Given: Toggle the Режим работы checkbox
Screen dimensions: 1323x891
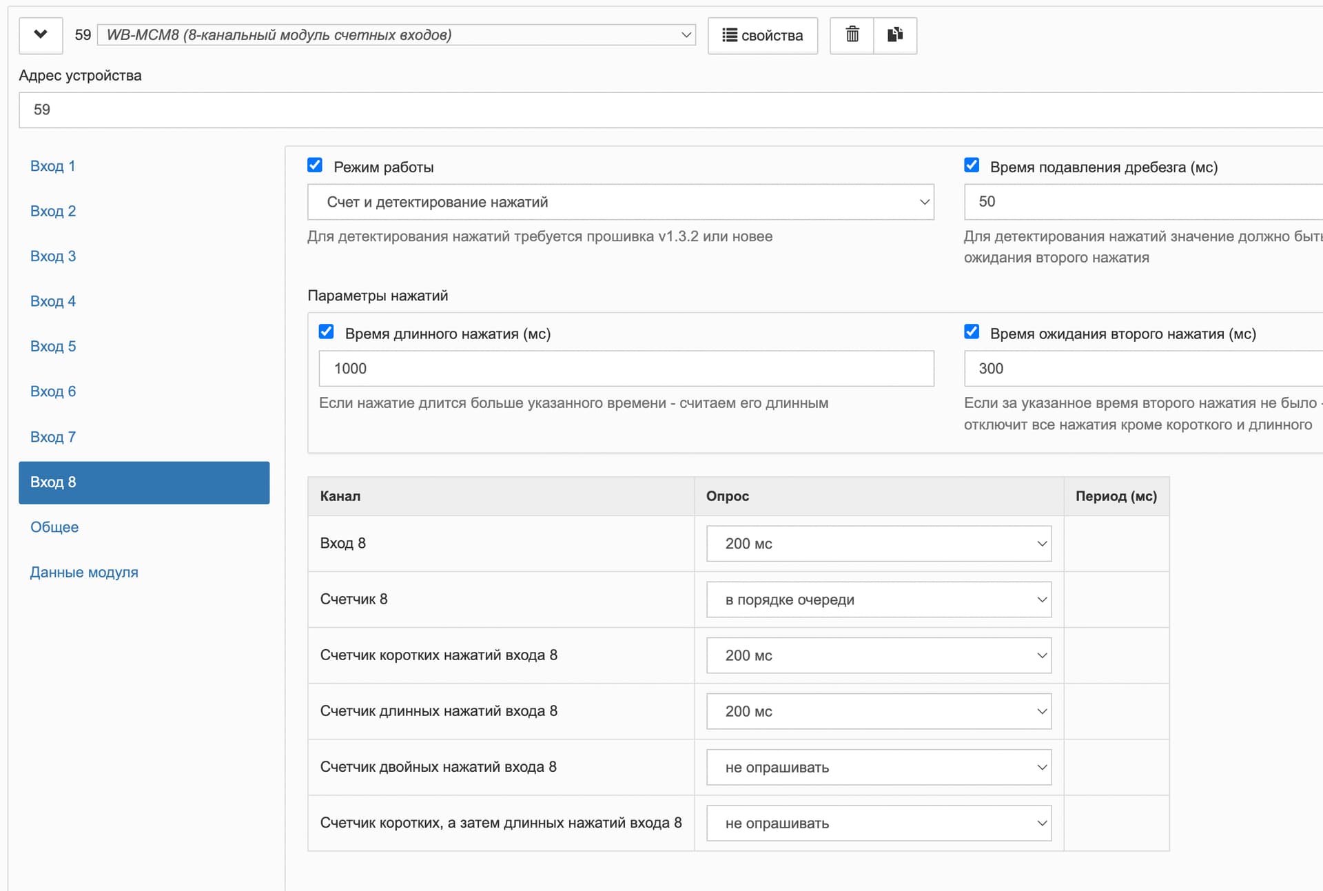Looking at the screenshot, I should [315, 165].
